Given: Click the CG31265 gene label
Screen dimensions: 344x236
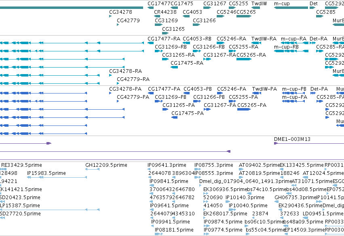Looking at the screenshot, I should pyautogui.click(x=173, y=29).
